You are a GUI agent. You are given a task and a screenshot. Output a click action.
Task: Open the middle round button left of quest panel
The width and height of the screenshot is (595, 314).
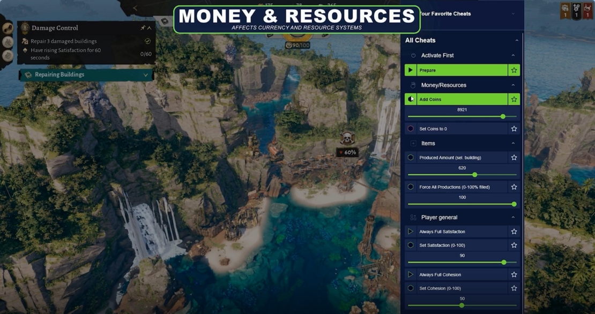tap(8, 42)
